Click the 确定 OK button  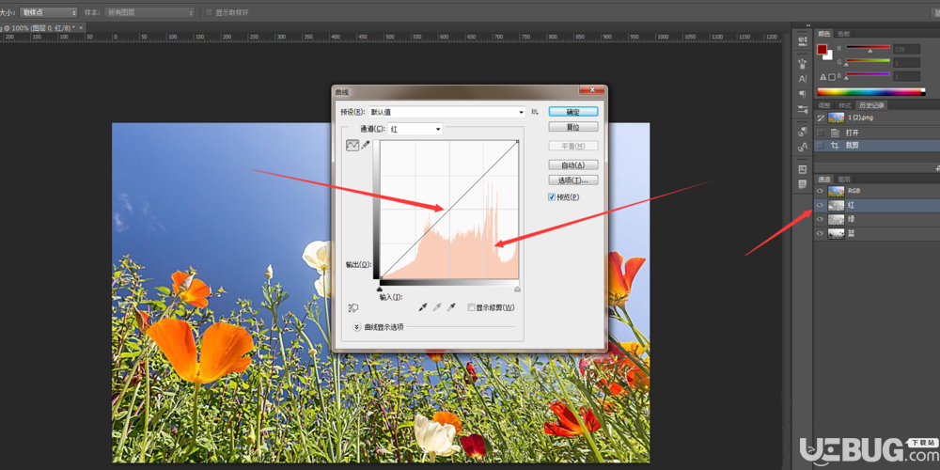573,112
